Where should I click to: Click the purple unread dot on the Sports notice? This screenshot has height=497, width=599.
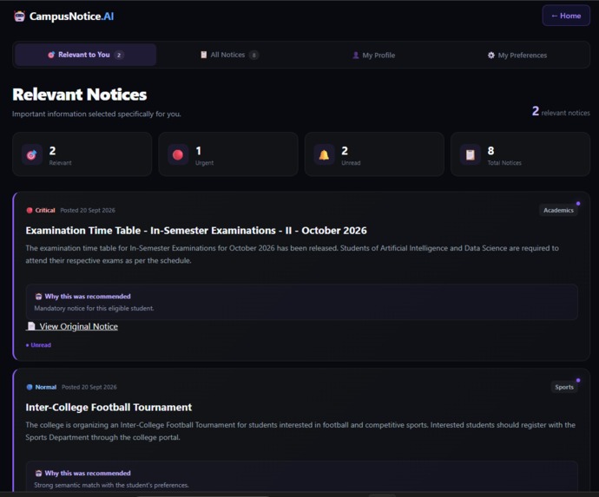click(x=578, y=380)
